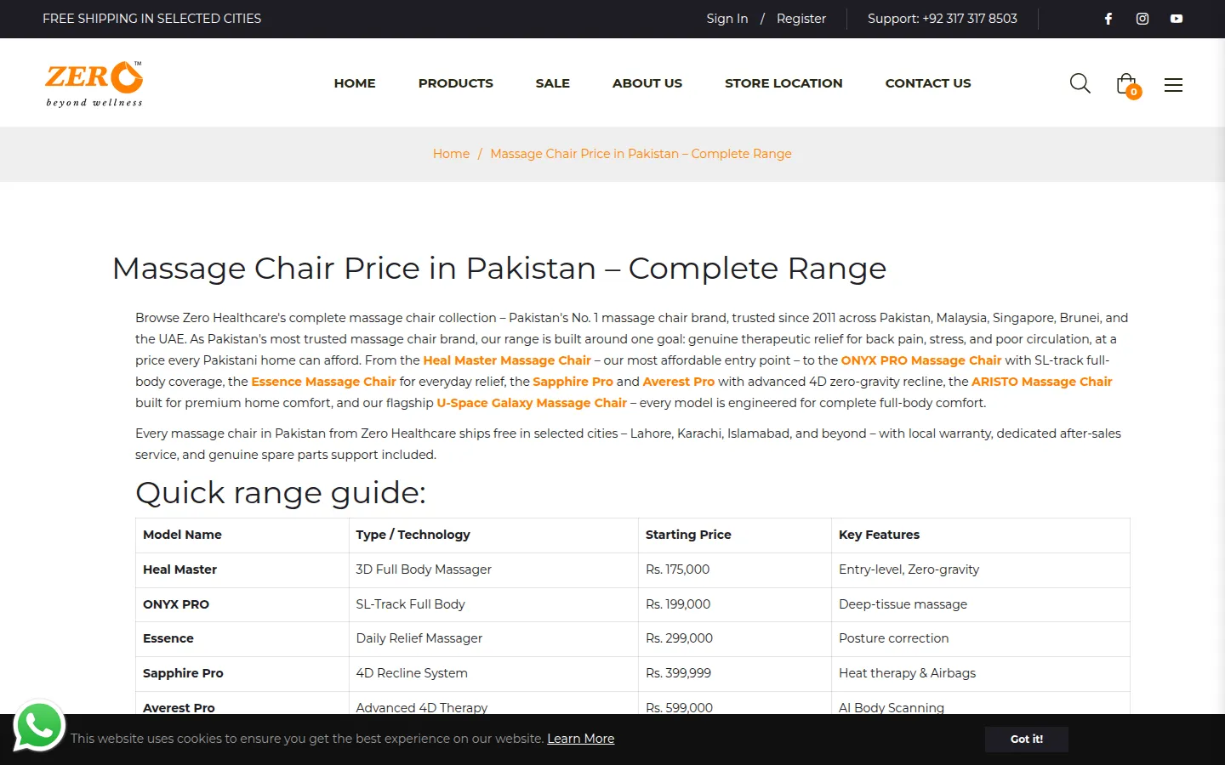Open the PRODUCTS menu

pyautogui.click(x=456, y=83)
